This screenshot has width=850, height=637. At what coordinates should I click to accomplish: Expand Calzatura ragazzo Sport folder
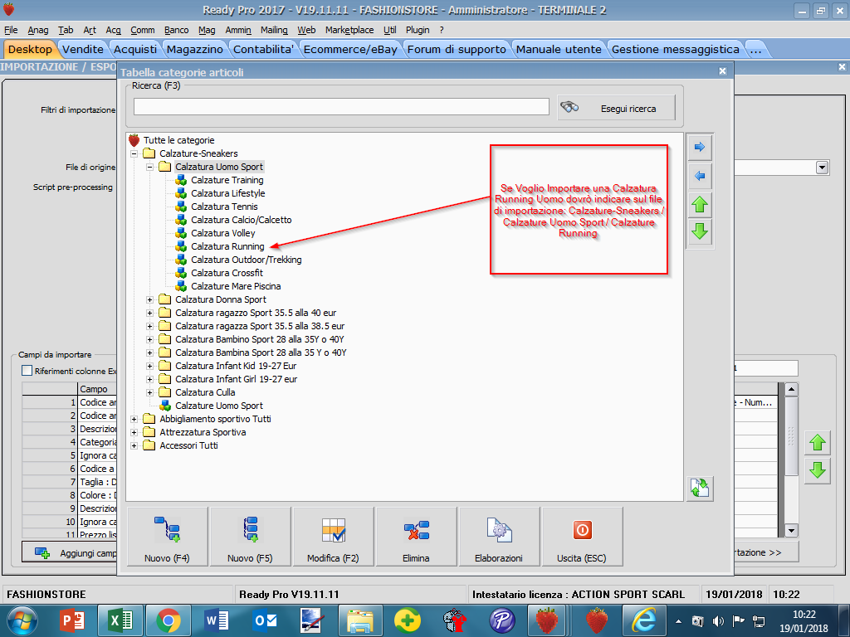(x=149, y=313)
